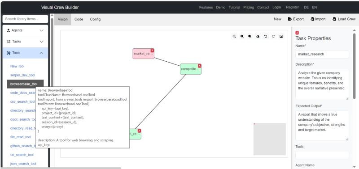The width and height of the screenshot is (359, 169).
Task: Click Load Crew
Action: point(344,19)
